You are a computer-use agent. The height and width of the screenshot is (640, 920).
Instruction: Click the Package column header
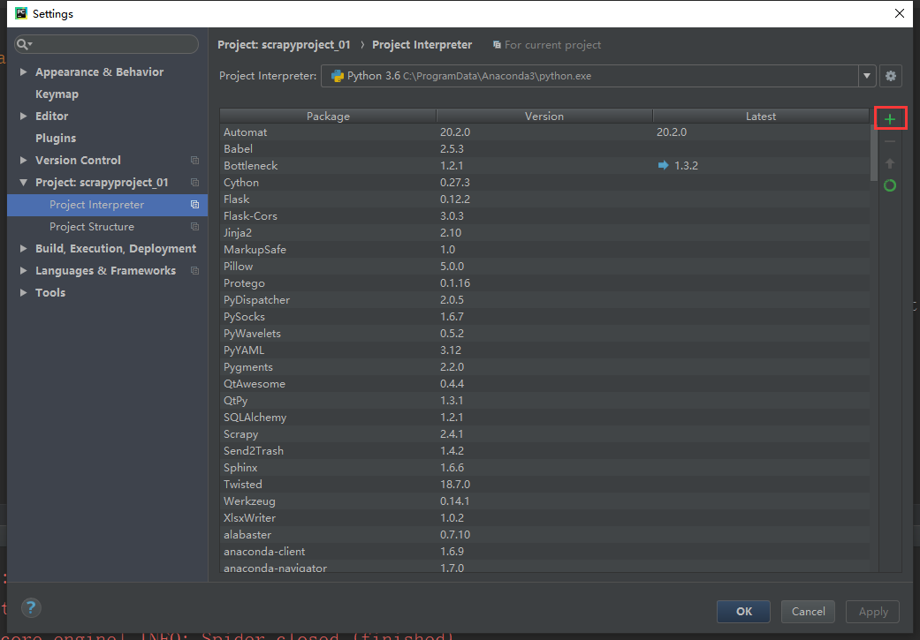coord(328,116)
